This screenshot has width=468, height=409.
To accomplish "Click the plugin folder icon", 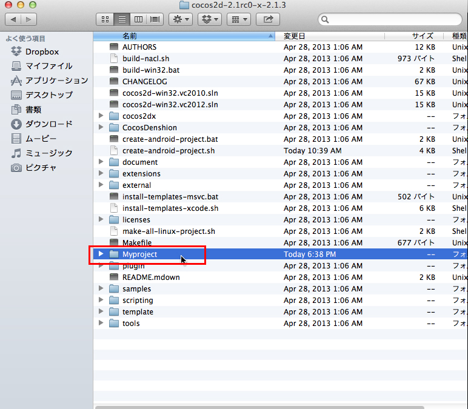I will [114, 265].
